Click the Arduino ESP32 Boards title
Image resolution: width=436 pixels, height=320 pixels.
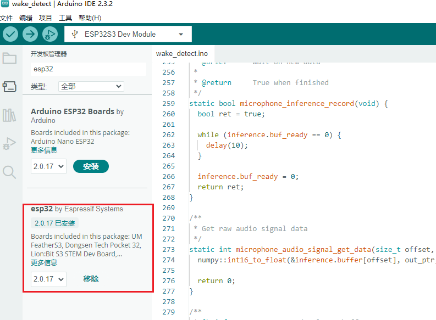click(x=73, y=111)
